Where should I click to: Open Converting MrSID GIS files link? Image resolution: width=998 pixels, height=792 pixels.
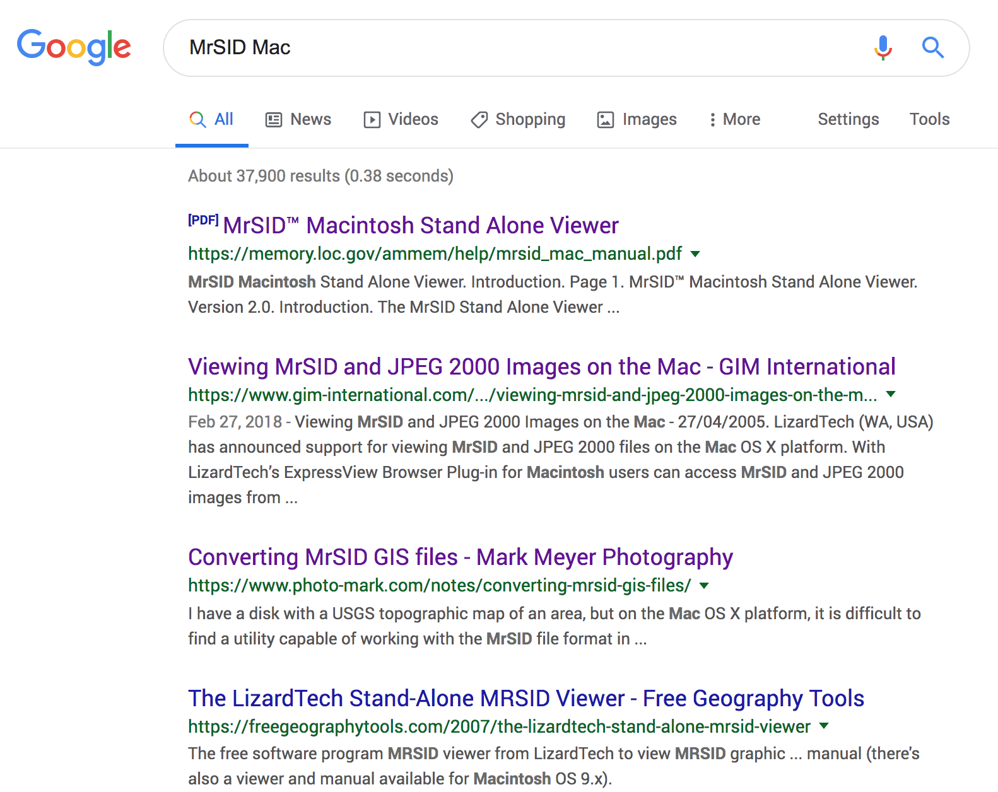pos(461,557)
